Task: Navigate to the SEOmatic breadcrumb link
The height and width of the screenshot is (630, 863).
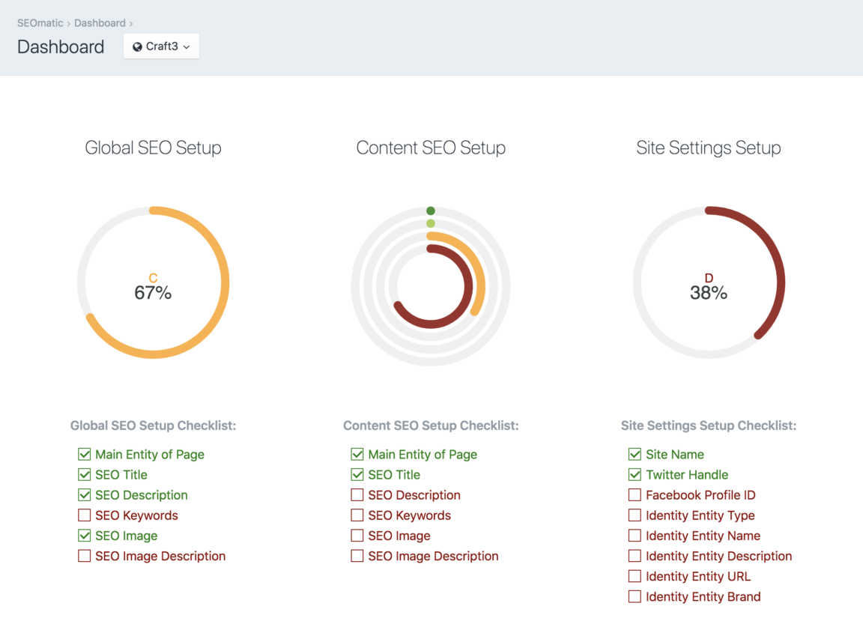Action: 39,22
